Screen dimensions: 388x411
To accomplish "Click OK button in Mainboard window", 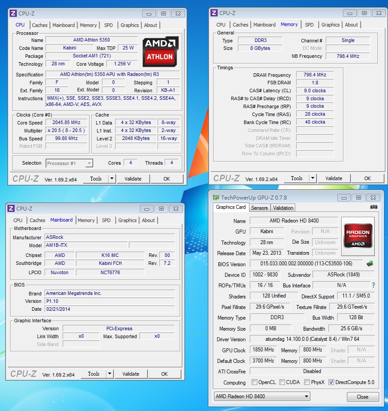I will pos(164,374).
